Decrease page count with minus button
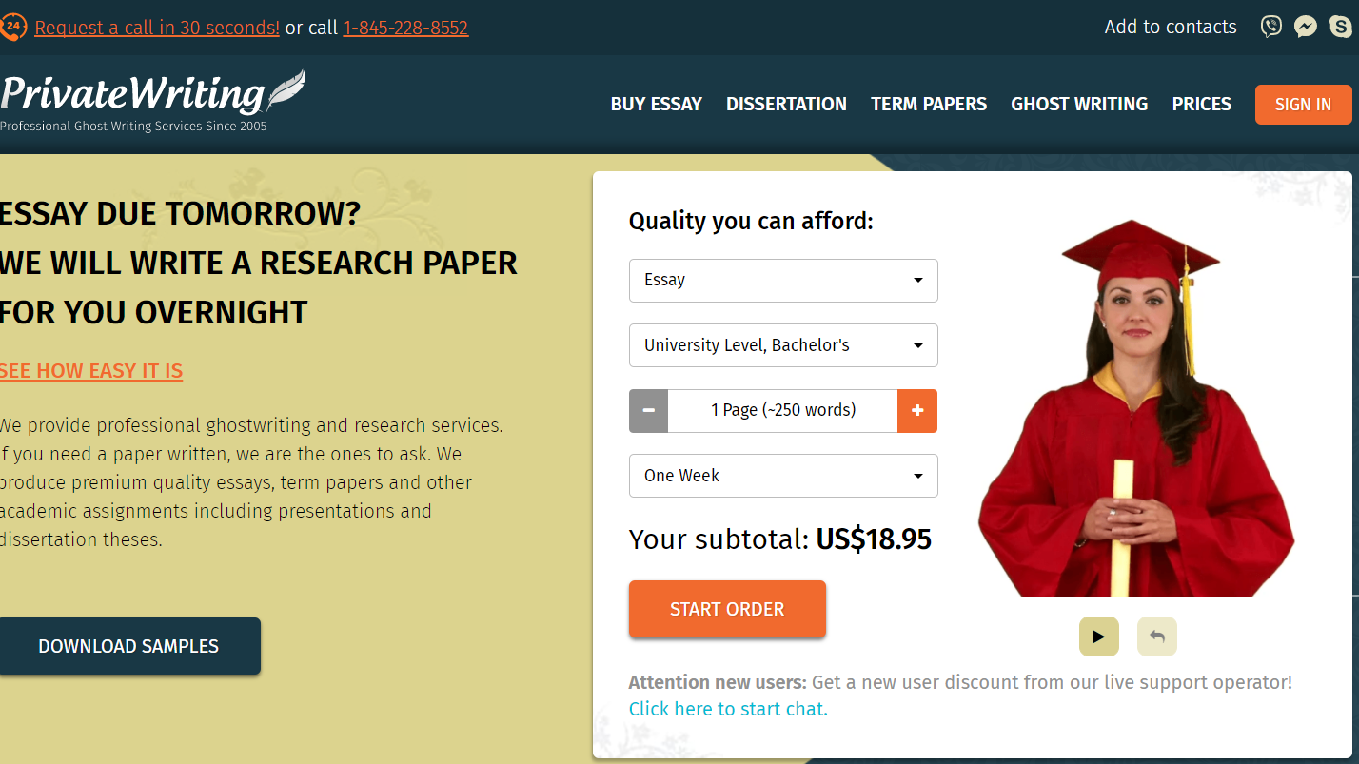The height and width of the screenshot is (764, 1359). [x=649, y=410]
